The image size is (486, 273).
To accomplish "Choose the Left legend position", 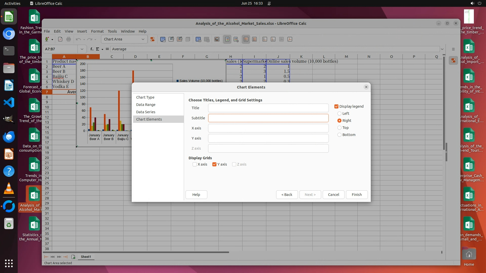I will (339, 113).
